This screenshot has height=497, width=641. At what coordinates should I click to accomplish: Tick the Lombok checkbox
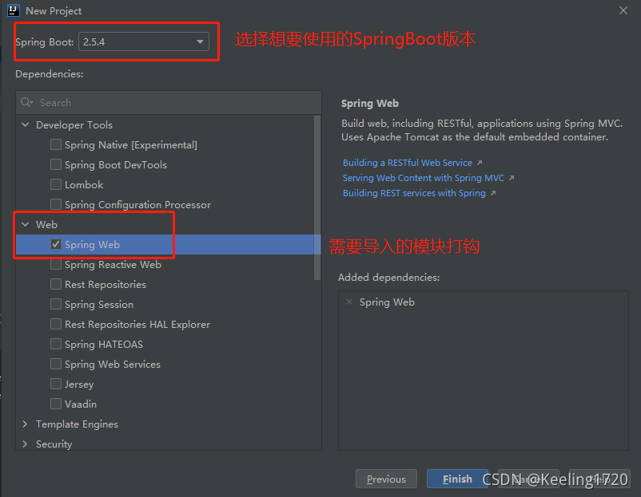pyautogui.click(x=56, y=184)
